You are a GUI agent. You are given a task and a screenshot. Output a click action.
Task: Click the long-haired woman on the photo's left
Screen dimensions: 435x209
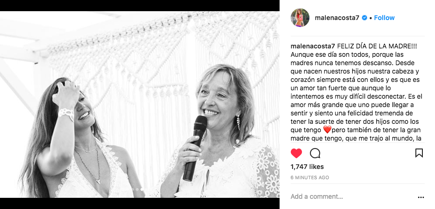coord(75,138)
